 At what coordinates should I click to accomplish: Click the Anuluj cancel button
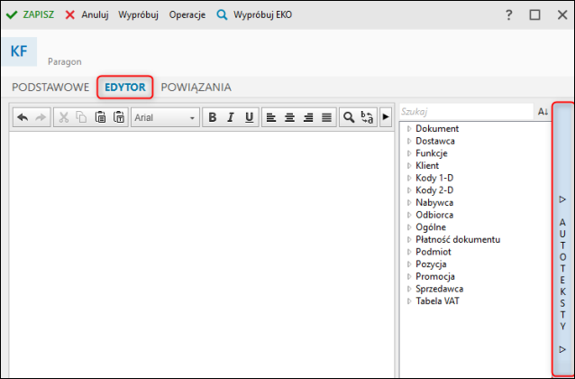coord(87,15)
